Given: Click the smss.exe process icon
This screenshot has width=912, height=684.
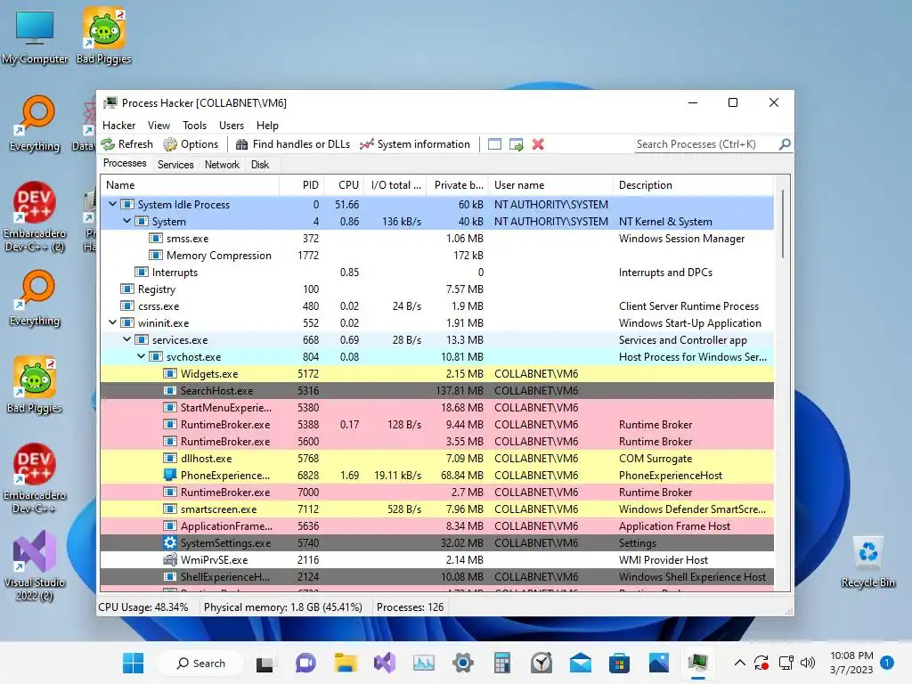Looking at the screenshot, I should point(155,239).
